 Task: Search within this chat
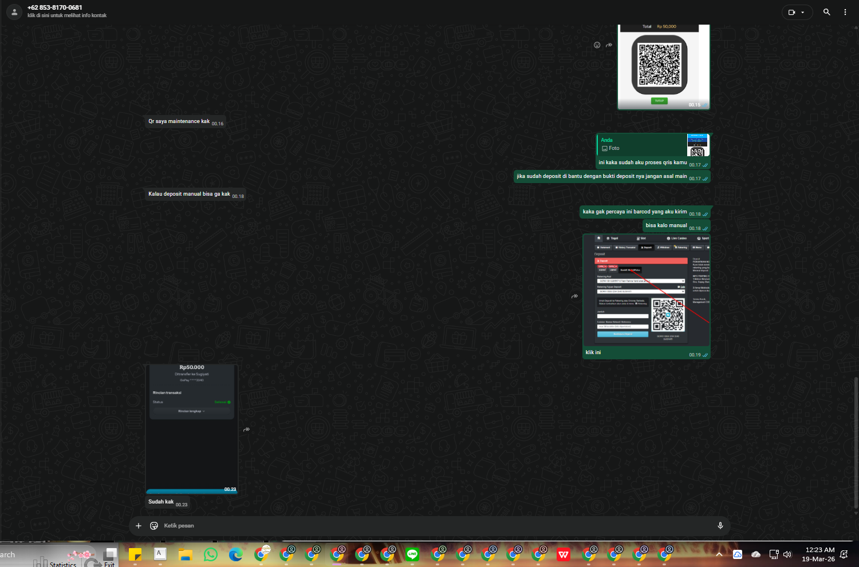tap(827, 12)
